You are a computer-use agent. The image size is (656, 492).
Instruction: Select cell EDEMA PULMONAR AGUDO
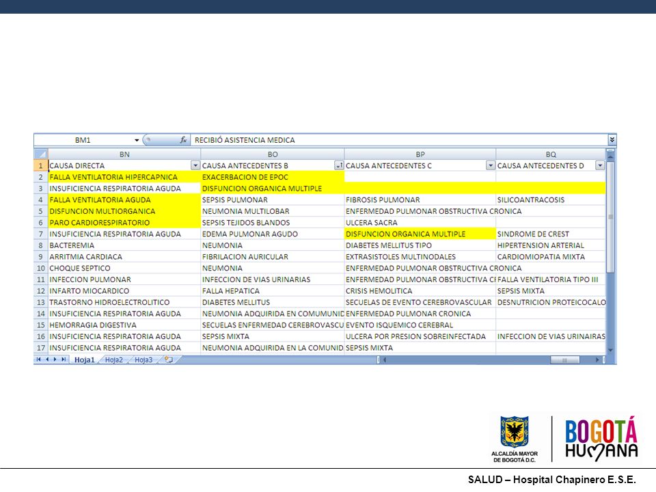[273, 234]
